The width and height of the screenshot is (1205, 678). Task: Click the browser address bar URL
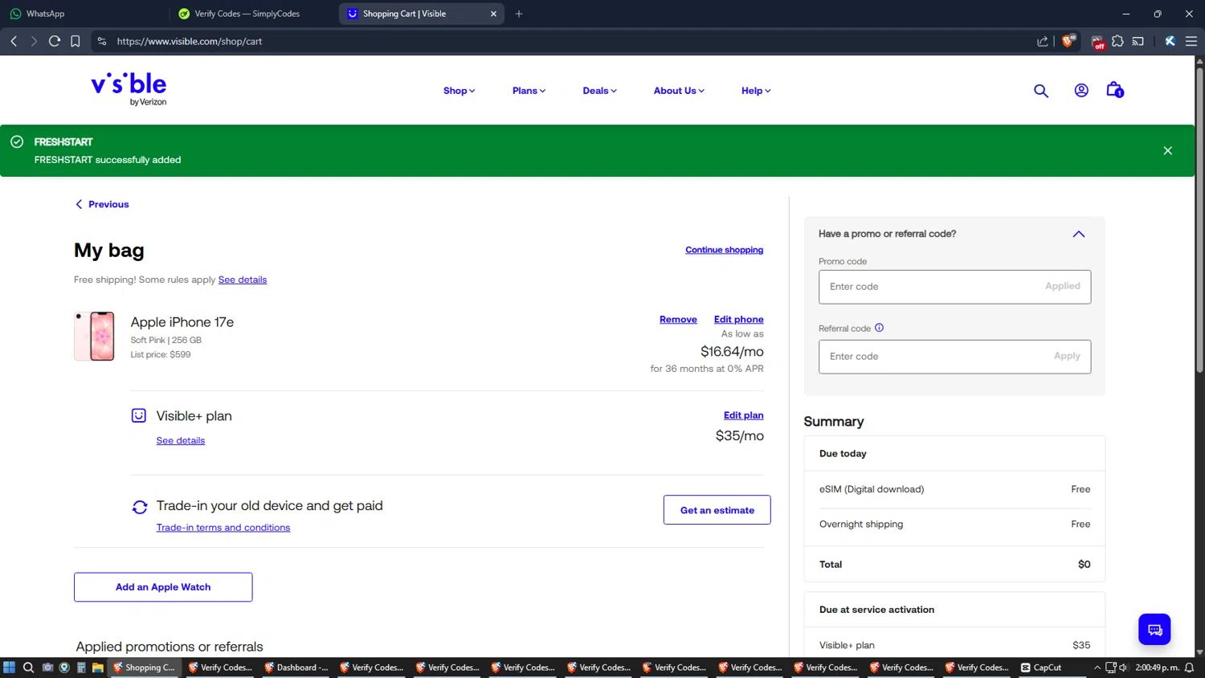click(x=190, y=41)
